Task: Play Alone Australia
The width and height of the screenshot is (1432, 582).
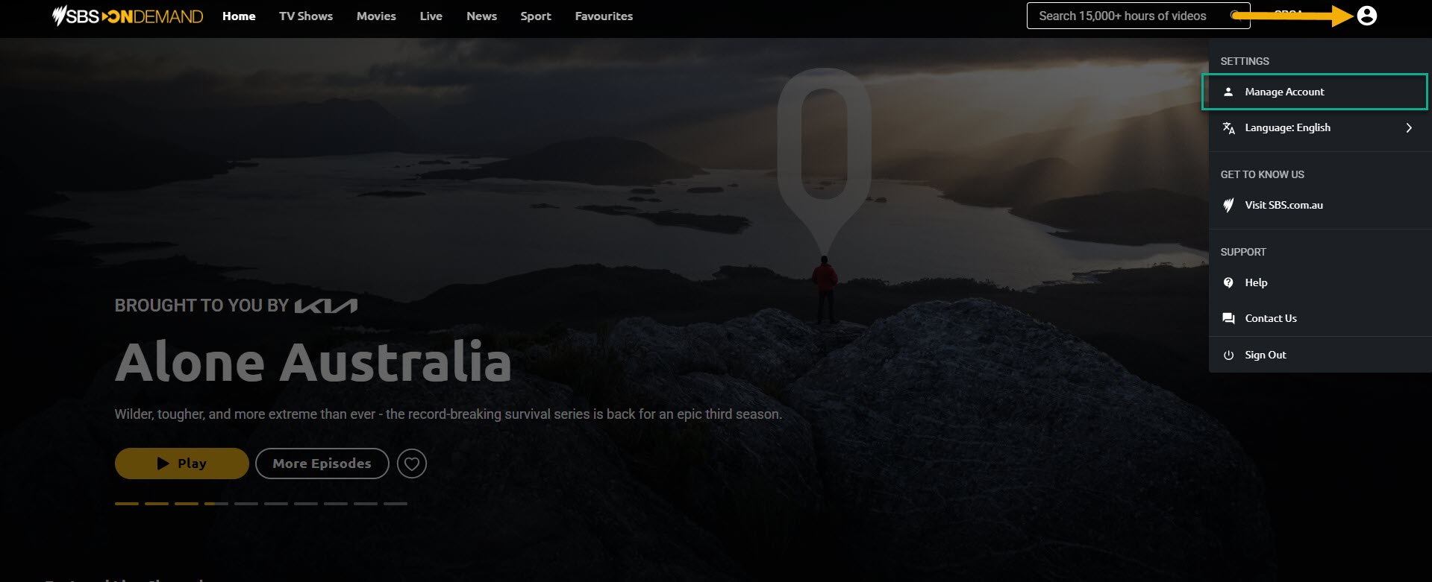Action: click(x=182, y=464)
